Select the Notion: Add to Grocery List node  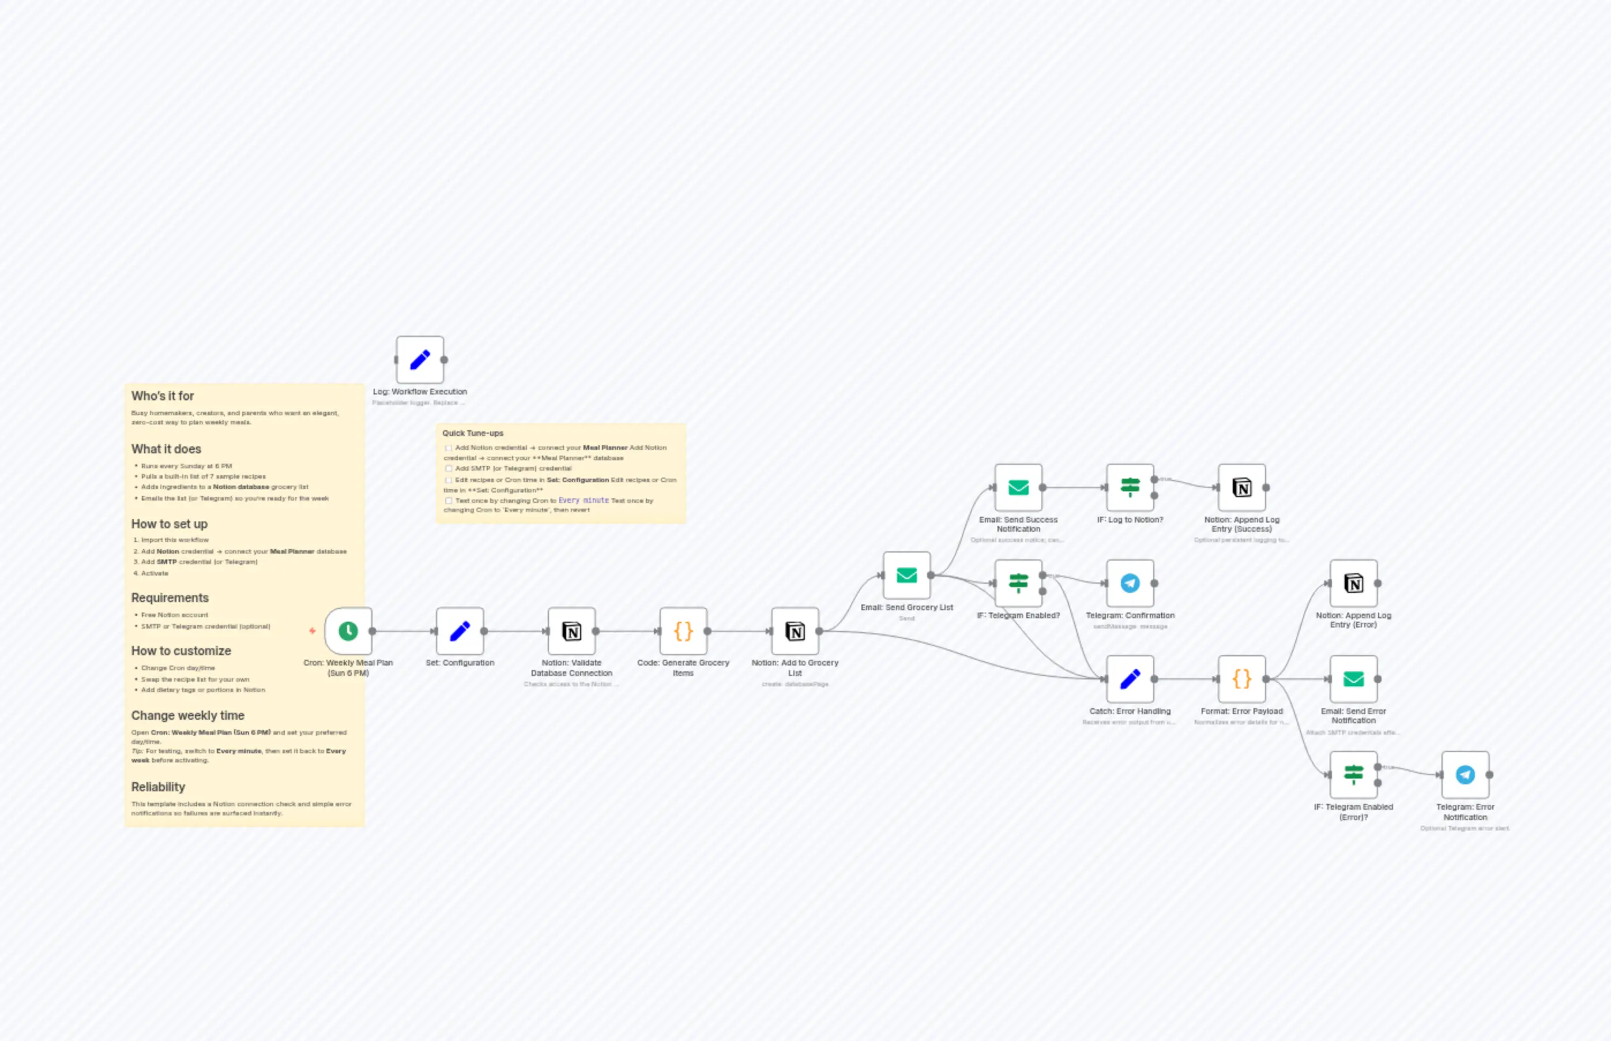(x=795, y=630)
